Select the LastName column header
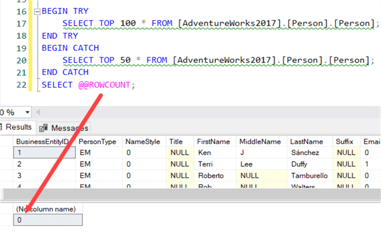 tap(309, 142)
